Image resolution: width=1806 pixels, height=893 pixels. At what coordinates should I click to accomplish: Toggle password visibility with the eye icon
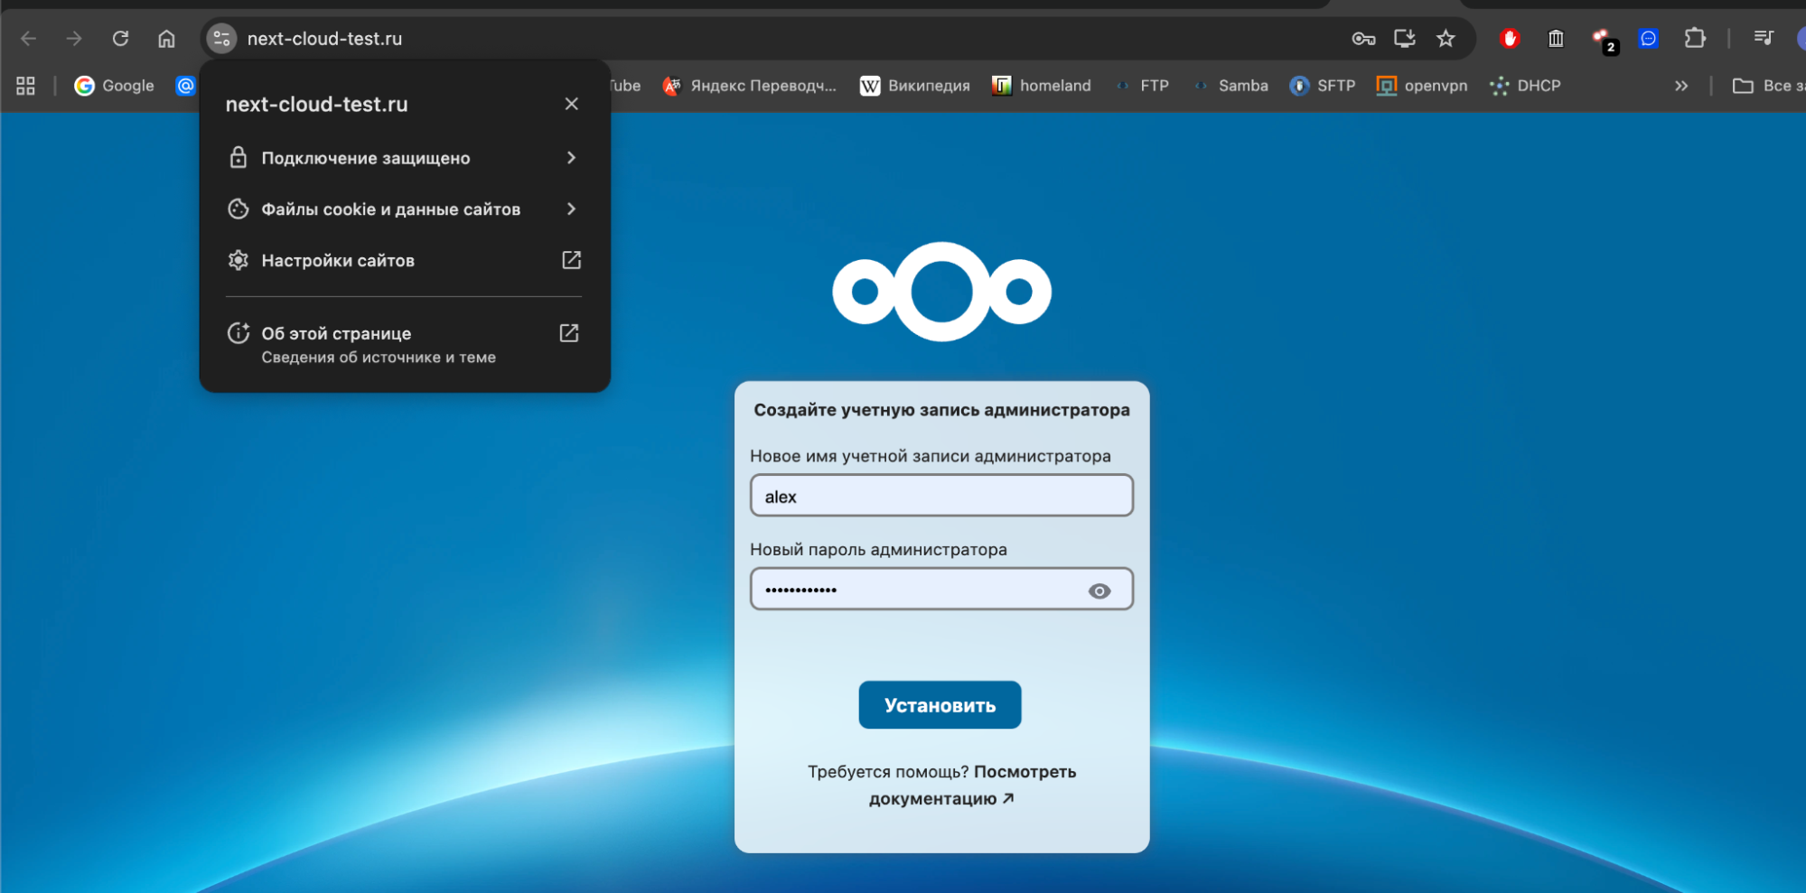pos(1099,591)
